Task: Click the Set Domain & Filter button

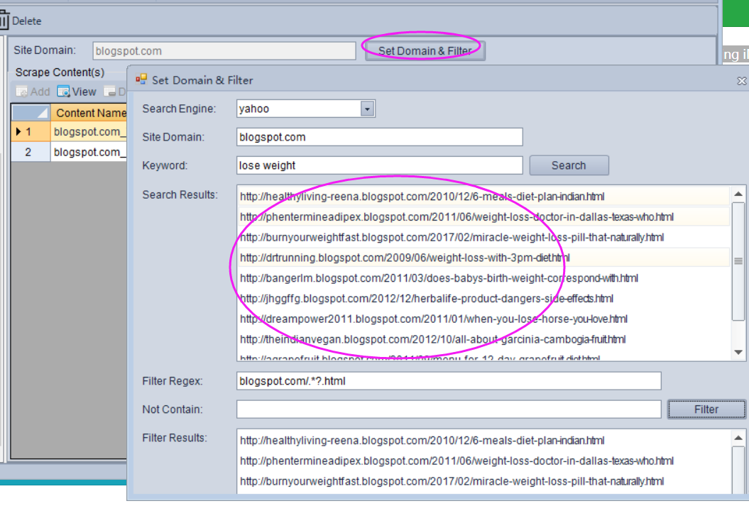Action: [x=425, y=51]
